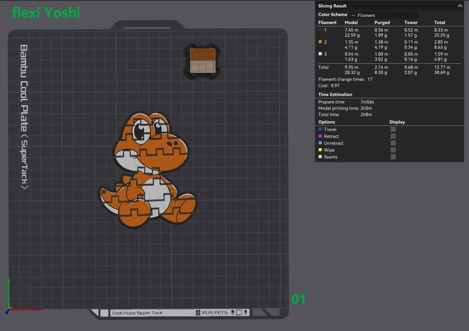
Task: Click the Retract option label
Action: tap(331, 136)
